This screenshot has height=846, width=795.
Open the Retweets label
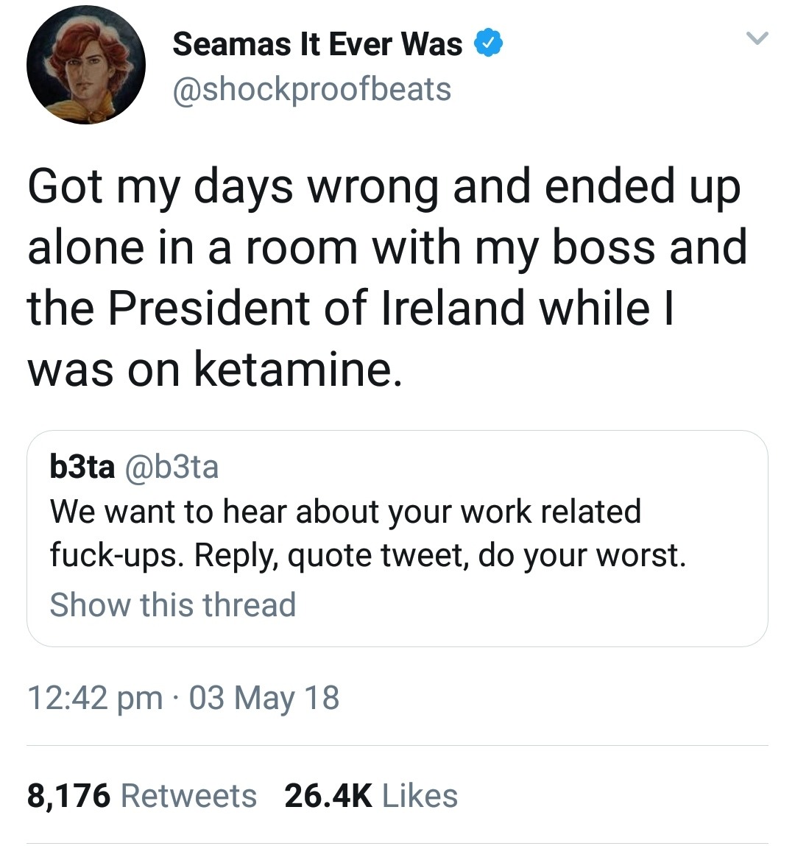188,796
